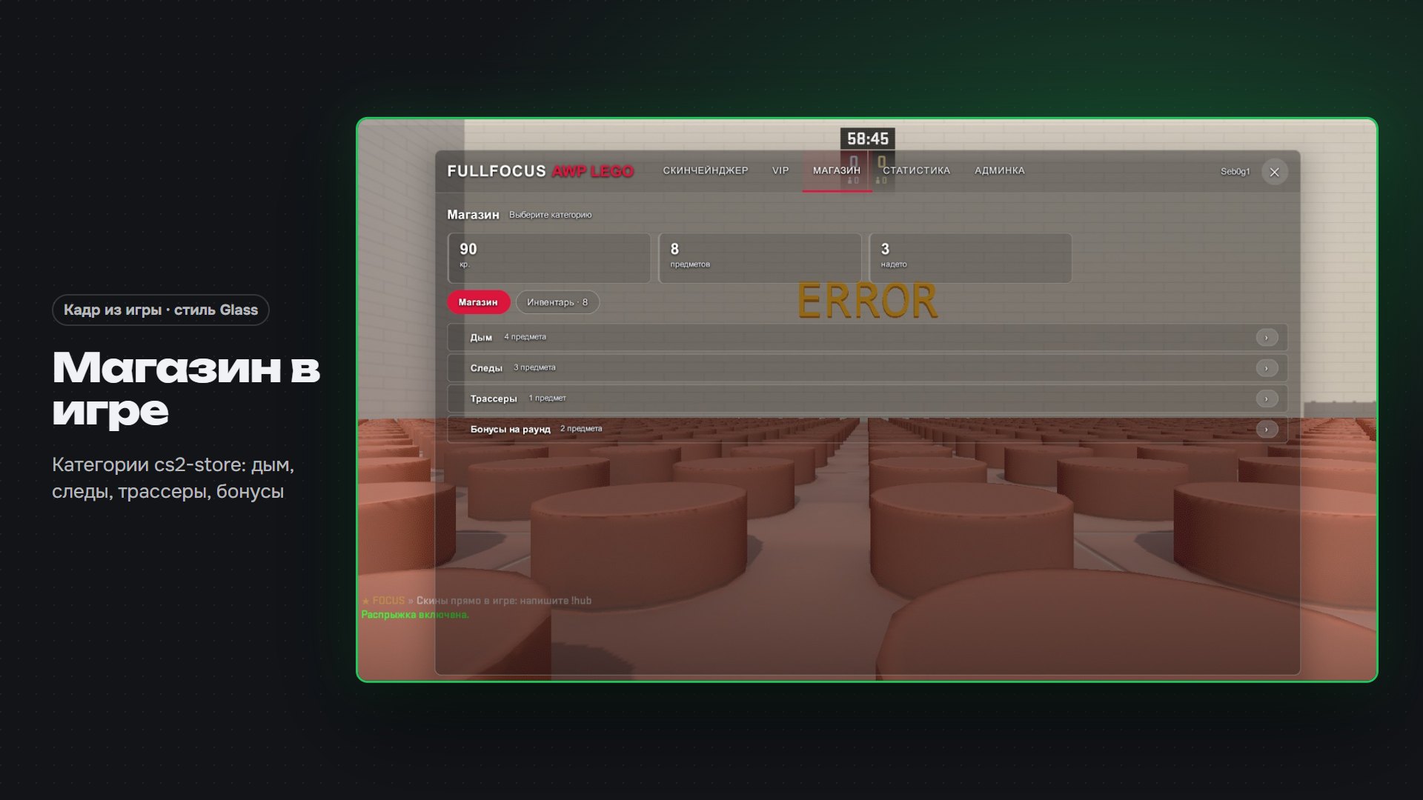Switch to Инвентарь · 8 view
This screenshot has width=1423, height=800.
(x=557, y=302)
